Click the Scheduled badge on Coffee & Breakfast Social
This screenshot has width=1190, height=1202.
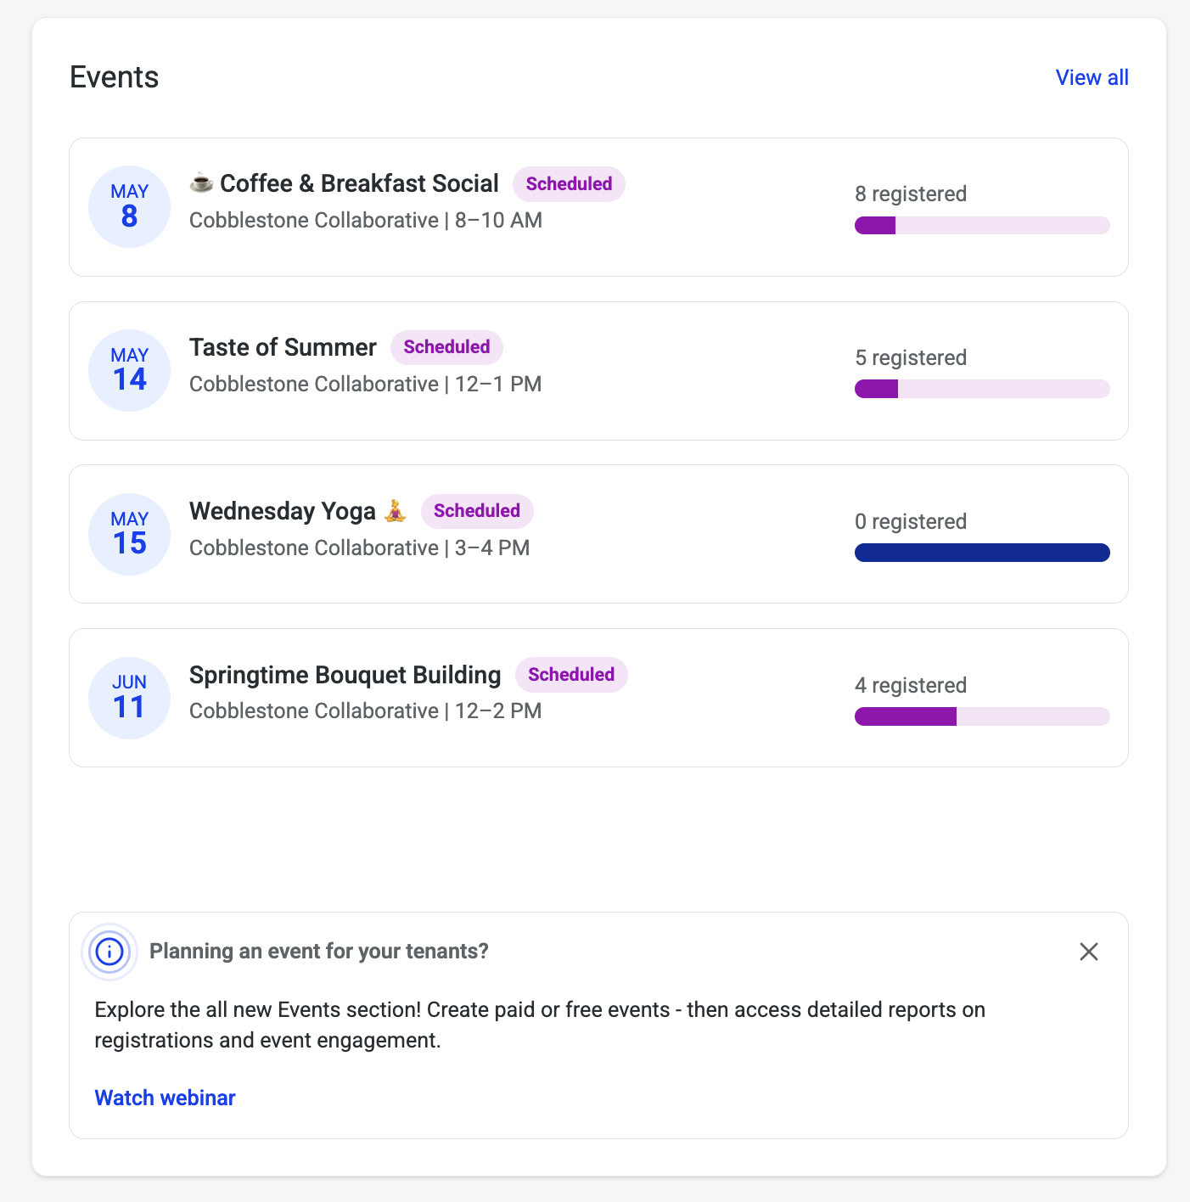(x=569, y=184)
